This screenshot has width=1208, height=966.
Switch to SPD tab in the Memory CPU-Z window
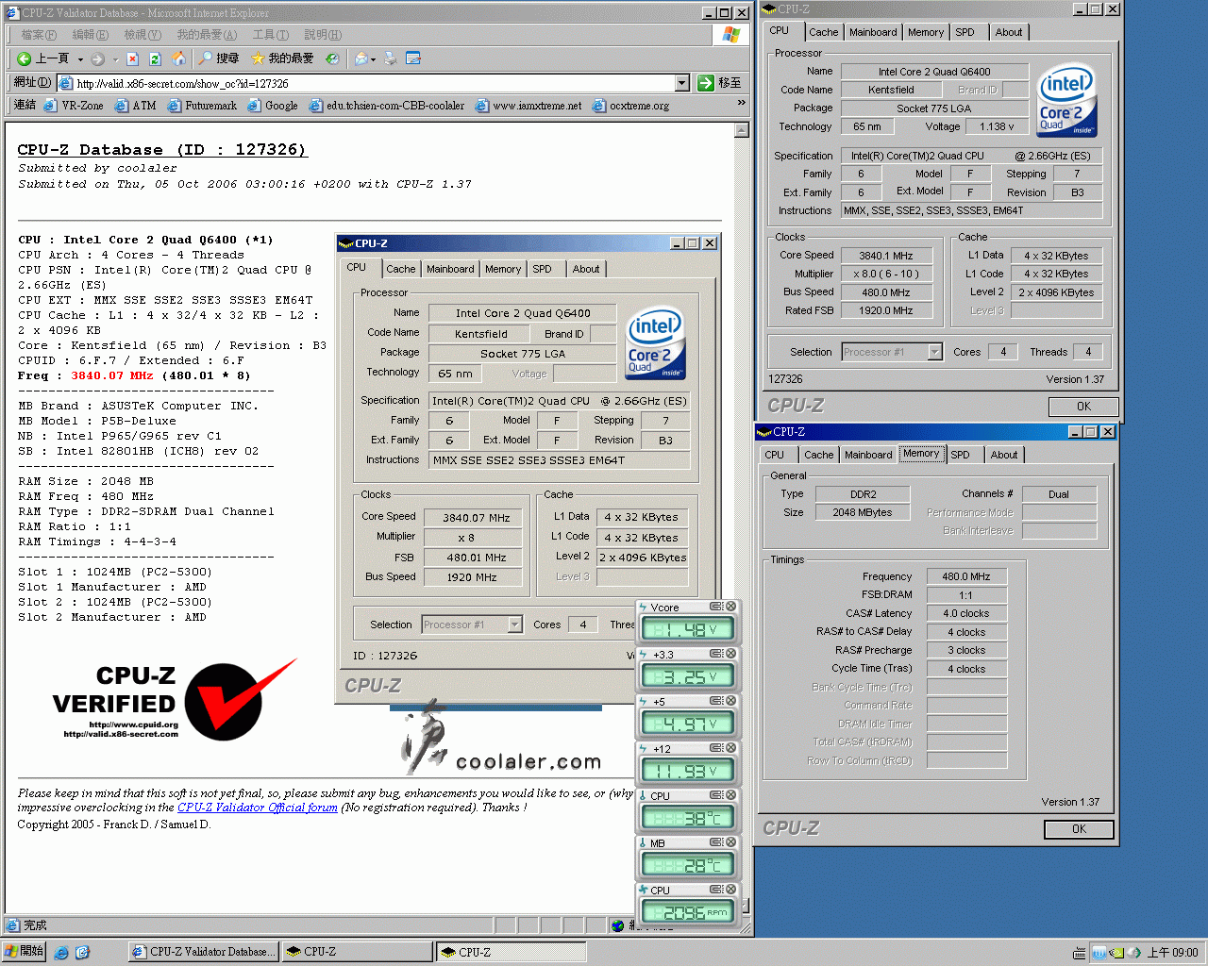pyautogui.click(x=960, y=455)
